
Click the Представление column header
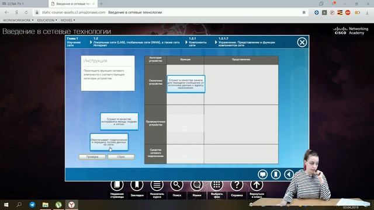click(x=241, y=60)
